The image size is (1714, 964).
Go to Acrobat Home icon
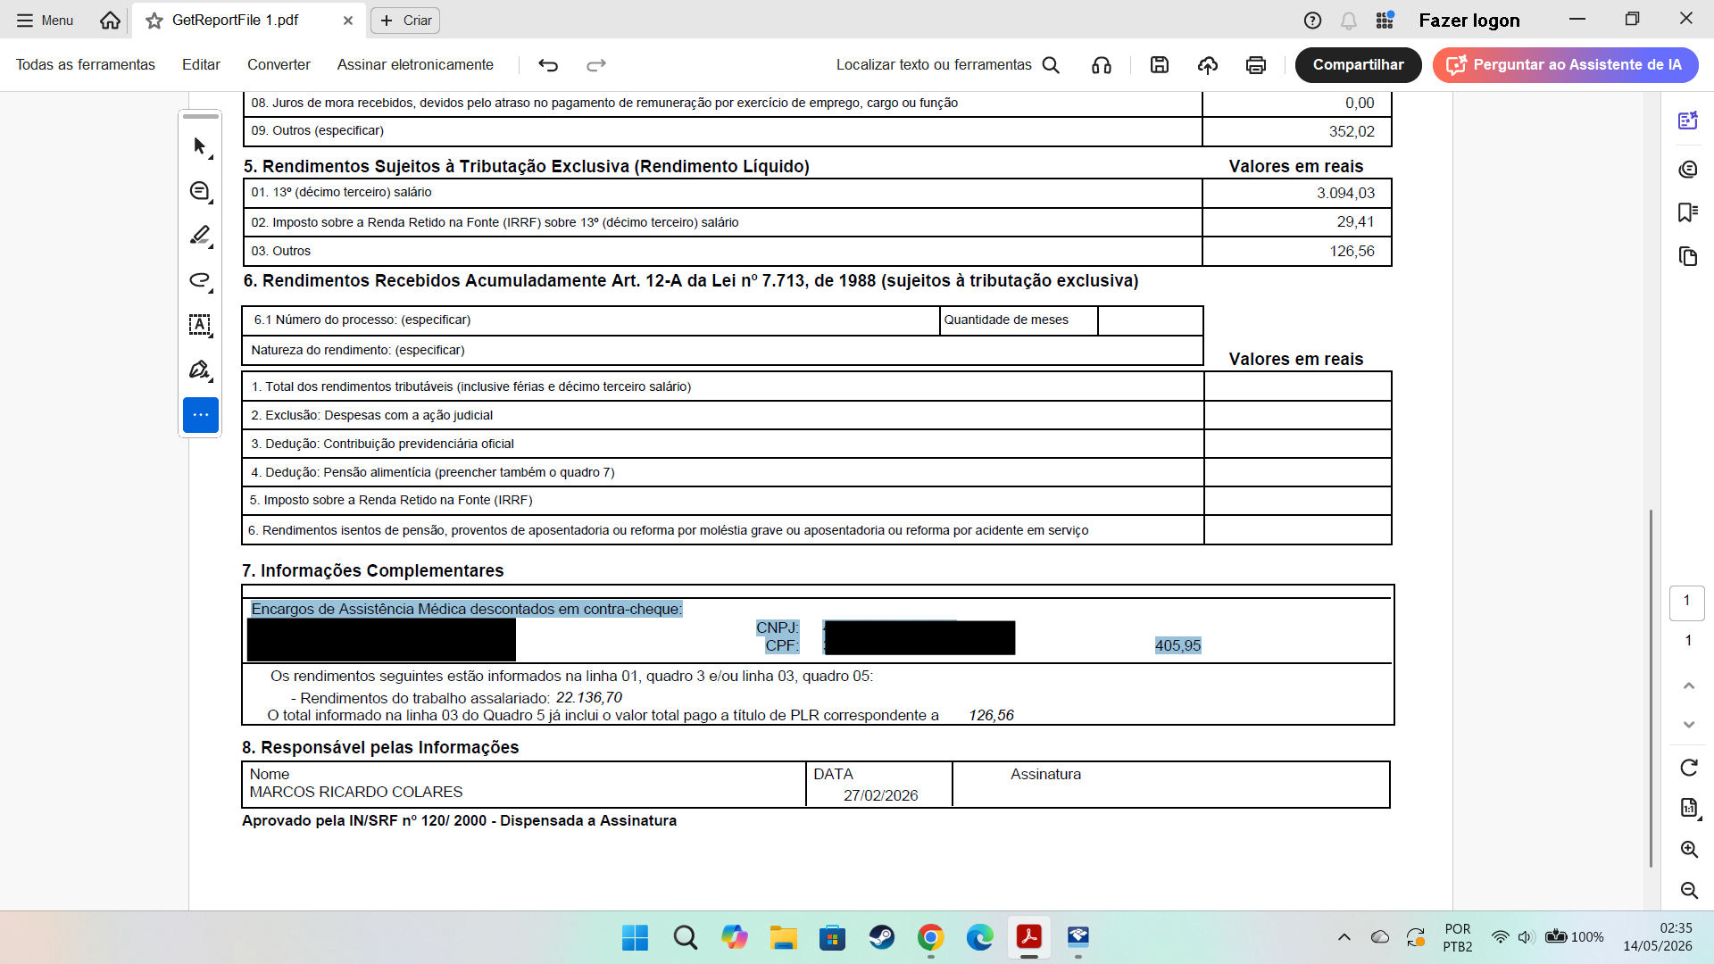[110, 20]
